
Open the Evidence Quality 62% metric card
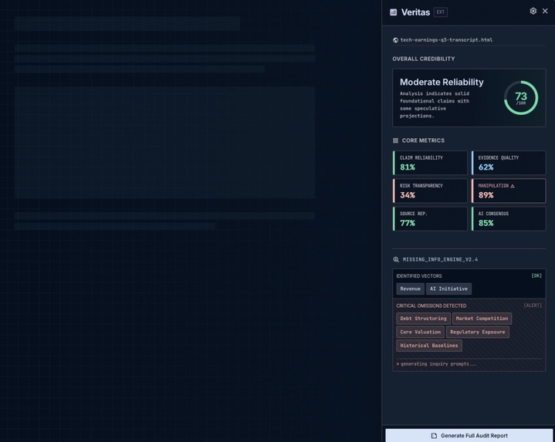(x=509, y=163)
